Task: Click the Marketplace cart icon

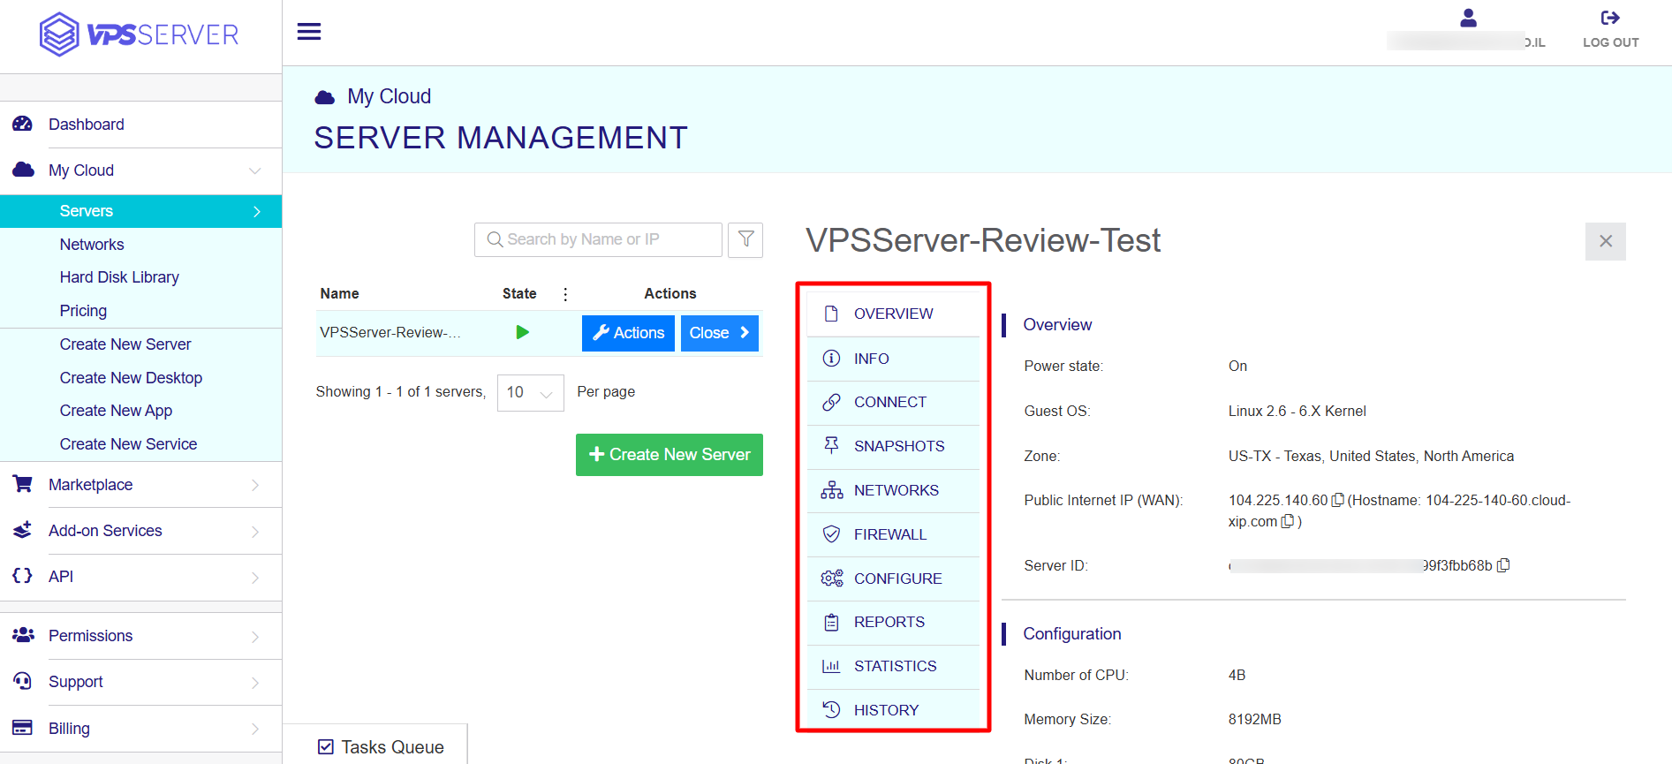Action: click(x=23, y=484)
